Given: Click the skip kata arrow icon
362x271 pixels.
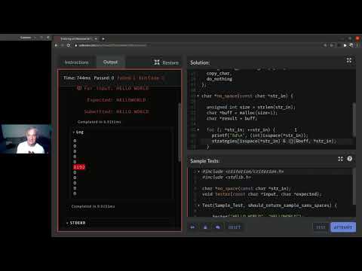Looking at the screenshot, I should pyautogui.click(x=192, y=227).
